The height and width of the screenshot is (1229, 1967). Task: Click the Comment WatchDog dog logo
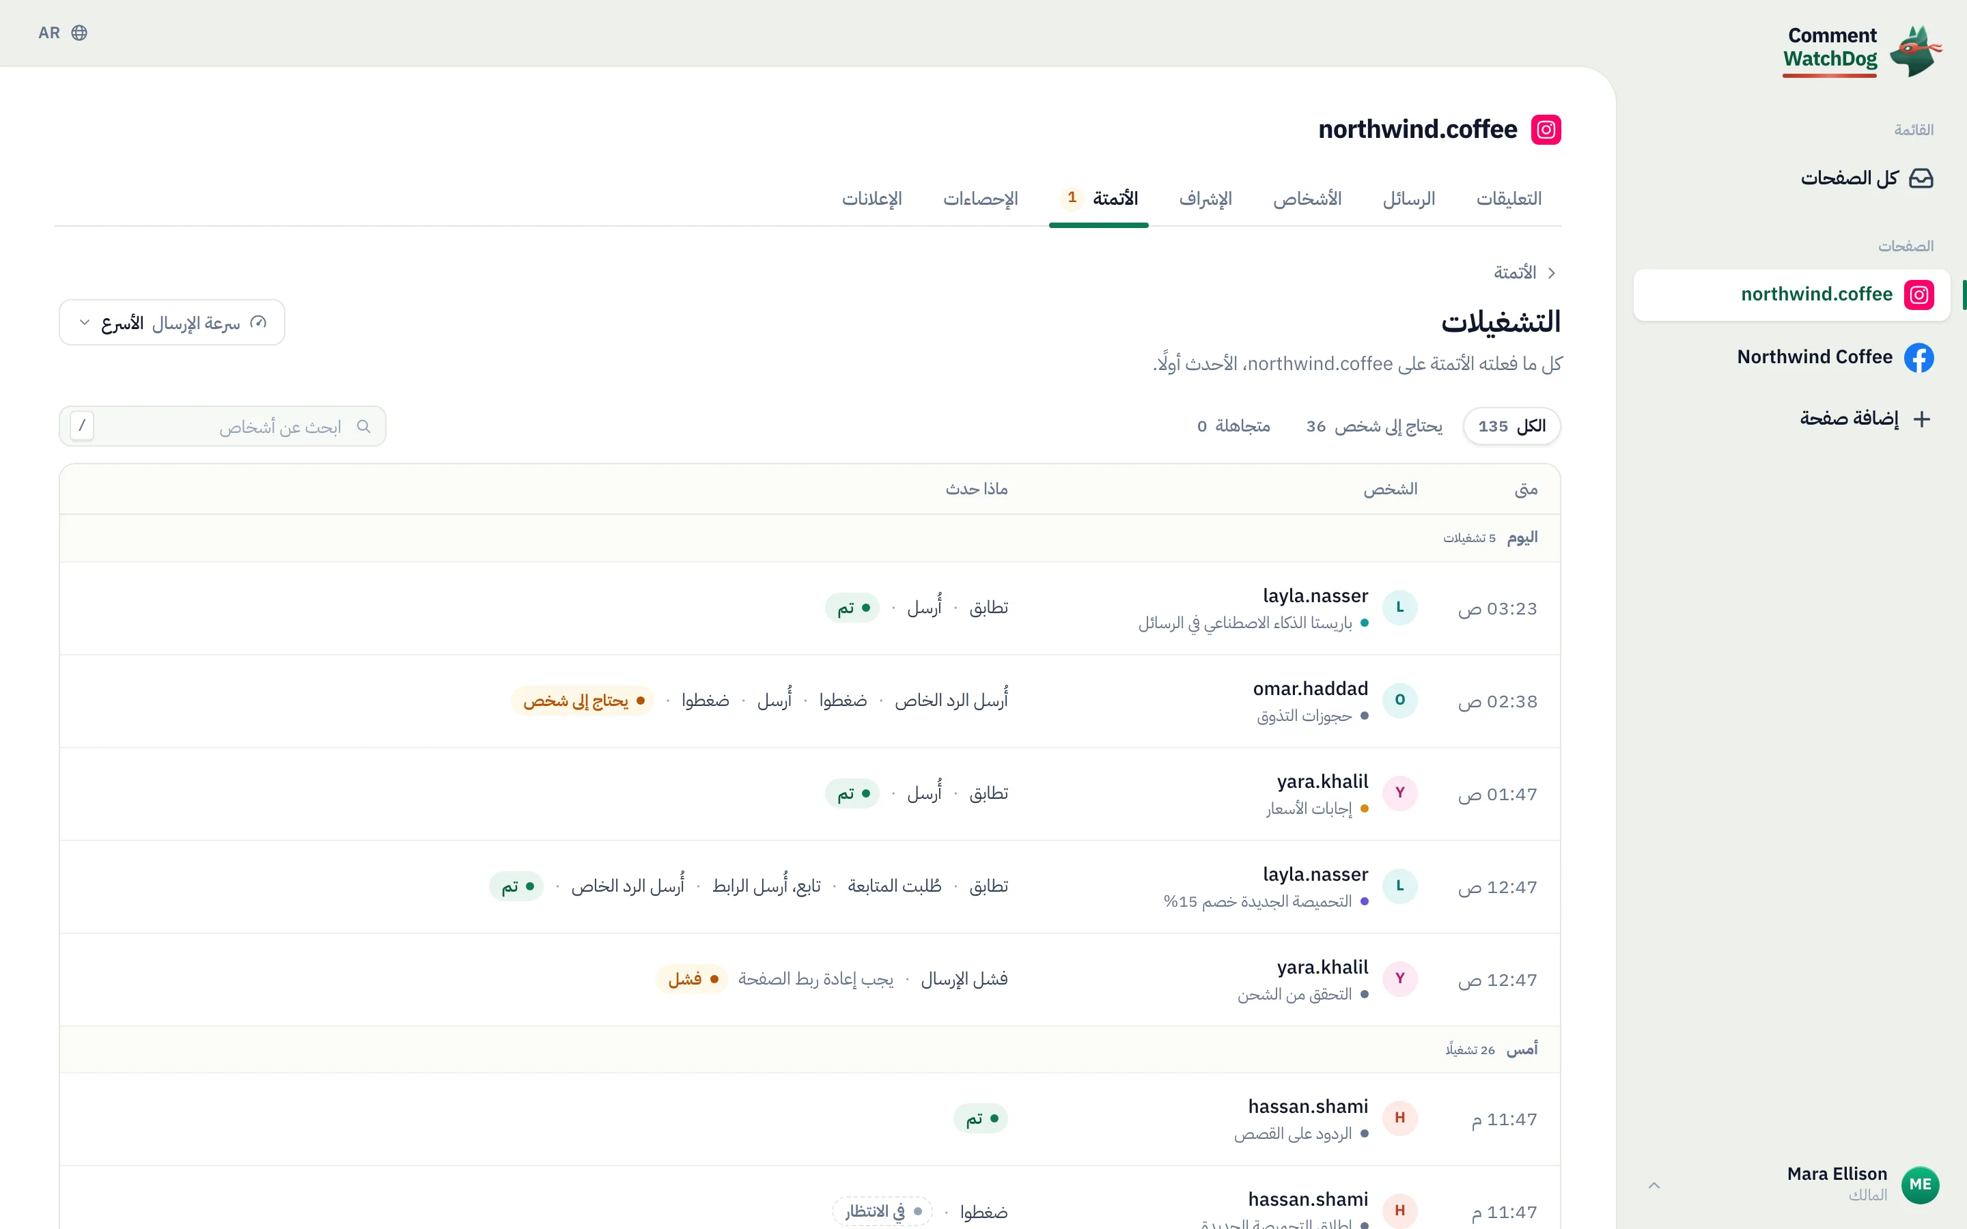tap(1916, 51)
